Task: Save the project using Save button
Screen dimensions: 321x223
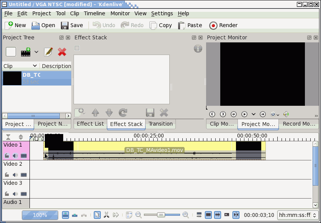Action: coord(72,25)
